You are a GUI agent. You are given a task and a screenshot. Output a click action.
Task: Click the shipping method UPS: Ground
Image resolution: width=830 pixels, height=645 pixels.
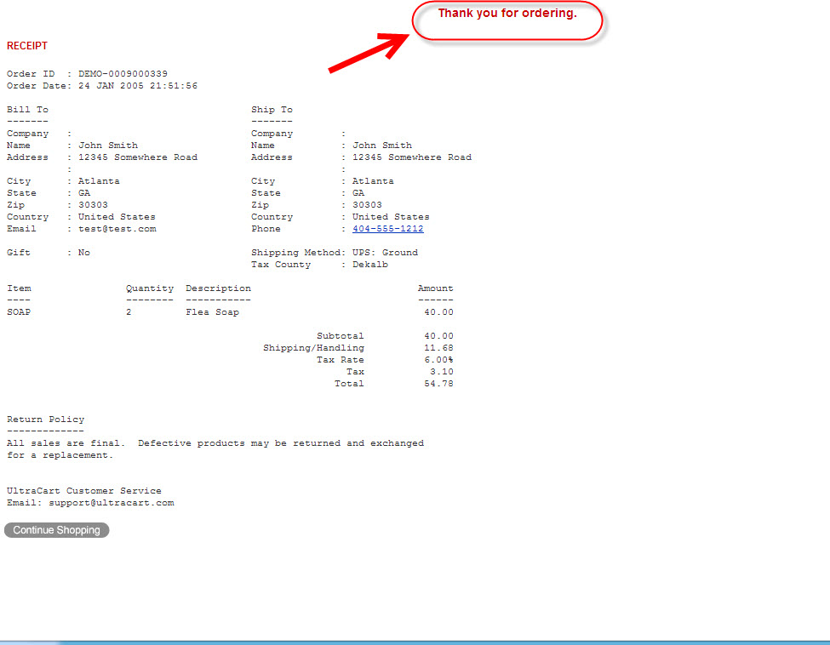point(385,253)
